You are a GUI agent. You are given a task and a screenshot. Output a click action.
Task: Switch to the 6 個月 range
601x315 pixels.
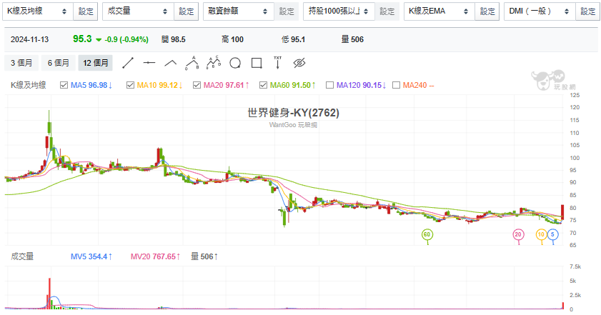coord(59,63)
